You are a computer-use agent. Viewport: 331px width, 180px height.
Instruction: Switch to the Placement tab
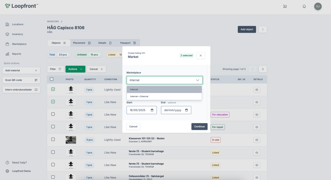click(x=82, y=43)
